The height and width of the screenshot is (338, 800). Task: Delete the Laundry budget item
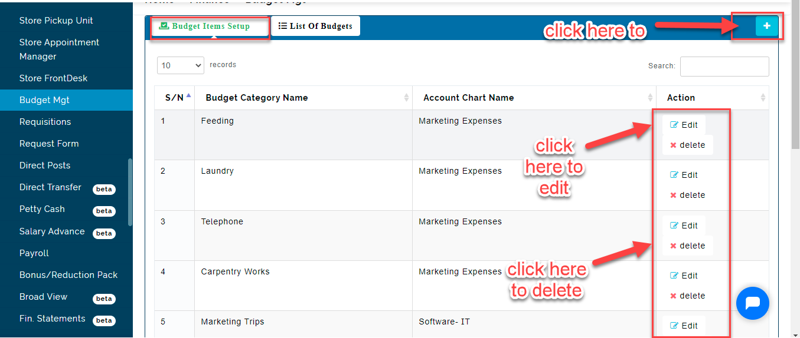(x=688, y=195)
